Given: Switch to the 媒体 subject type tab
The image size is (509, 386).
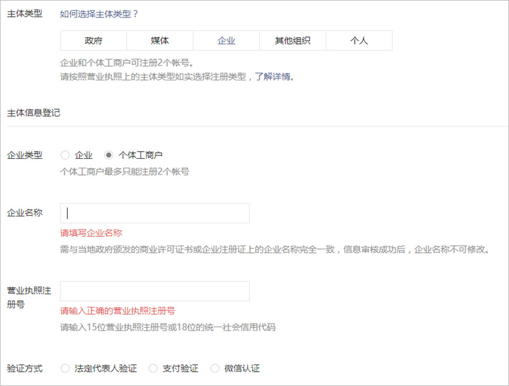Looking at the screenshot, I should 160,41.
